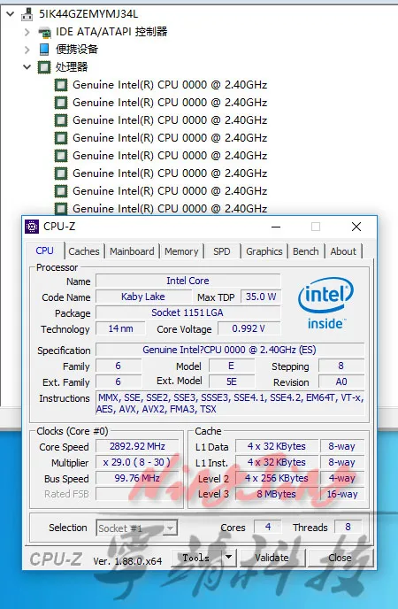Click the Multiplier value x 29.0
The width and height of the screenshot is (398, 609).
point(137,462)
